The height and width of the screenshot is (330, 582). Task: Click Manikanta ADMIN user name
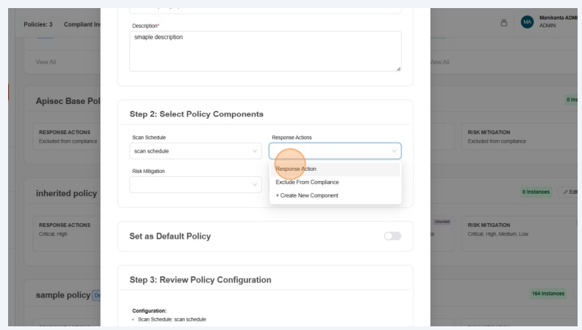[x=558, y=18]
